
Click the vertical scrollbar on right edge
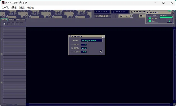coord(174,65)
